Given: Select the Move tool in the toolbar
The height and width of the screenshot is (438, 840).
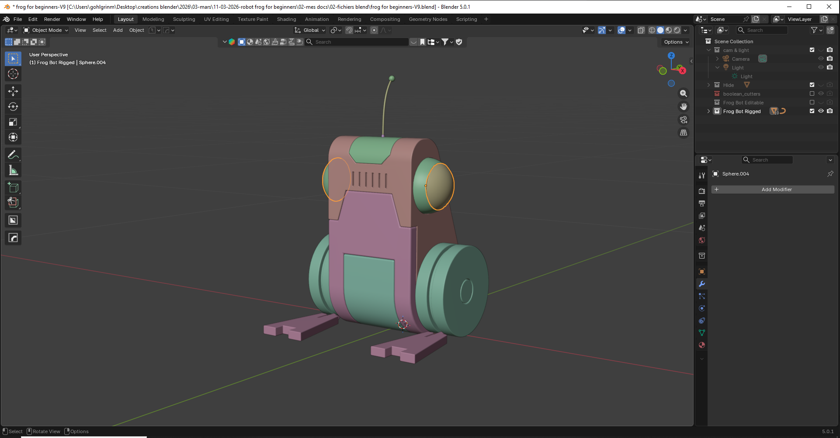Looking at the screenshot, I should tap(13, 91).
